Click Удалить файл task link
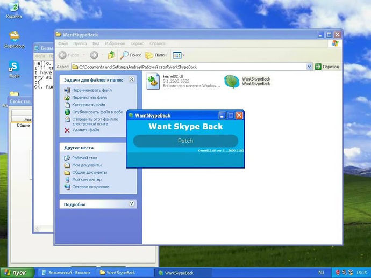Screen dimensions: 371x278 [85, 130]
